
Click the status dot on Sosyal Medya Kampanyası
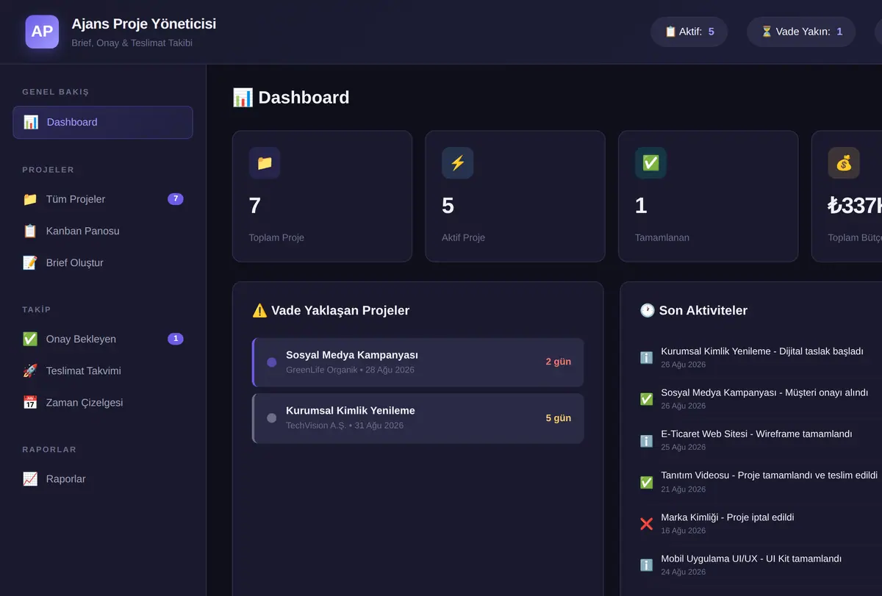point(272,362)
